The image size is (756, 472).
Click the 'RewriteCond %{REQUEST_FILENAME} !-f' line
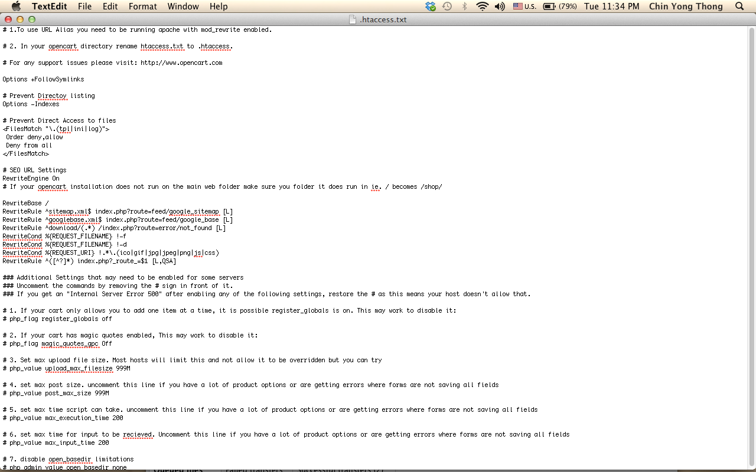click(x=64, y=236)
